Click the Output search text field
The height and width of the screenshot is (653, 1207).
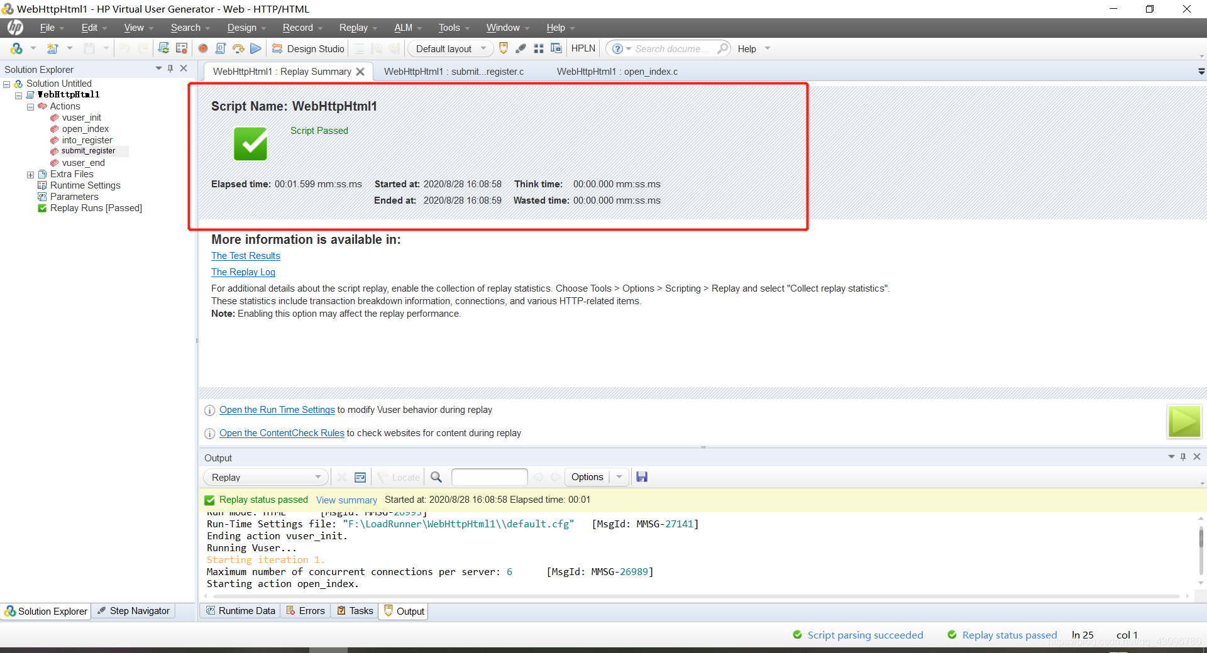click(489, 477)
